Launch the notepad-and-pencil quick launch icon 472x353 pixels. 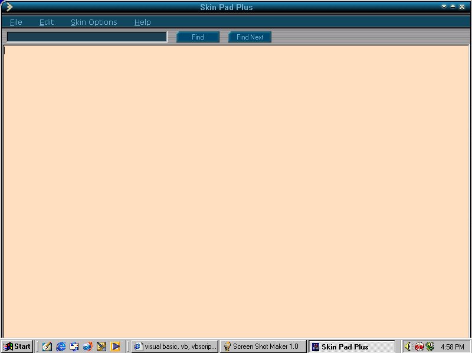(x=47, y=347)
